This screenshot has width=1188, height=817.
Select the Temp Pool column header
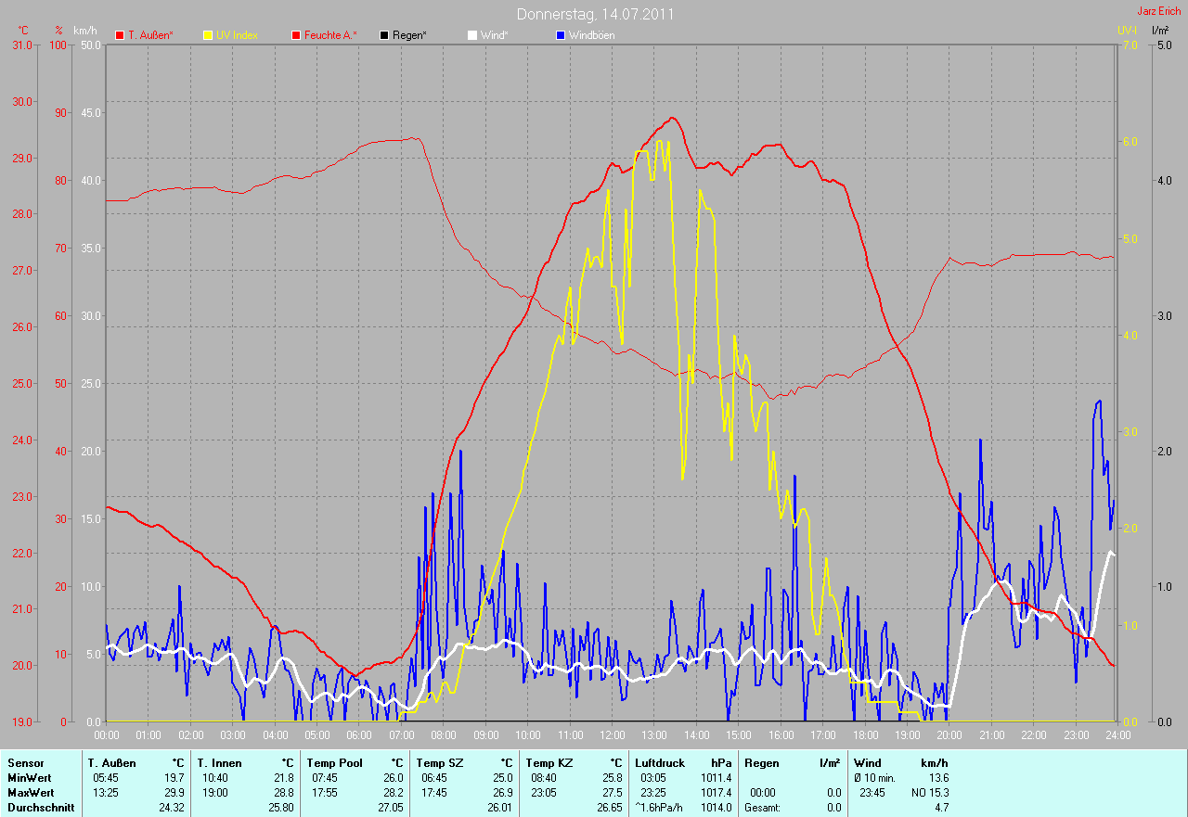pos(336,763)
